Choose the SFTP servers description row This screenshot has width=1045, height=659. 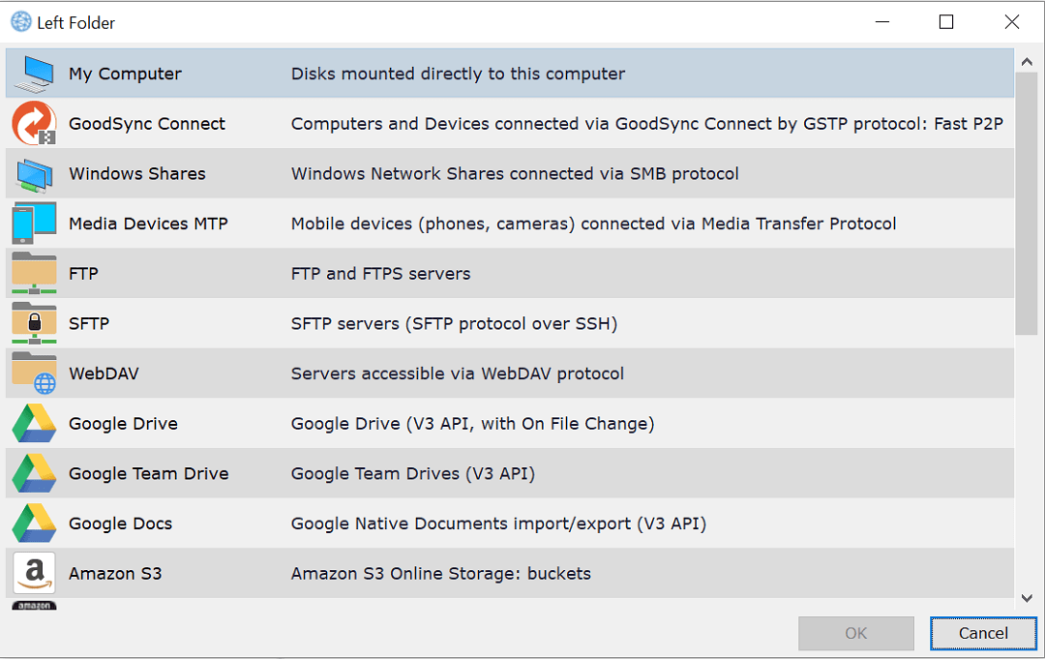tap(454, 324)
